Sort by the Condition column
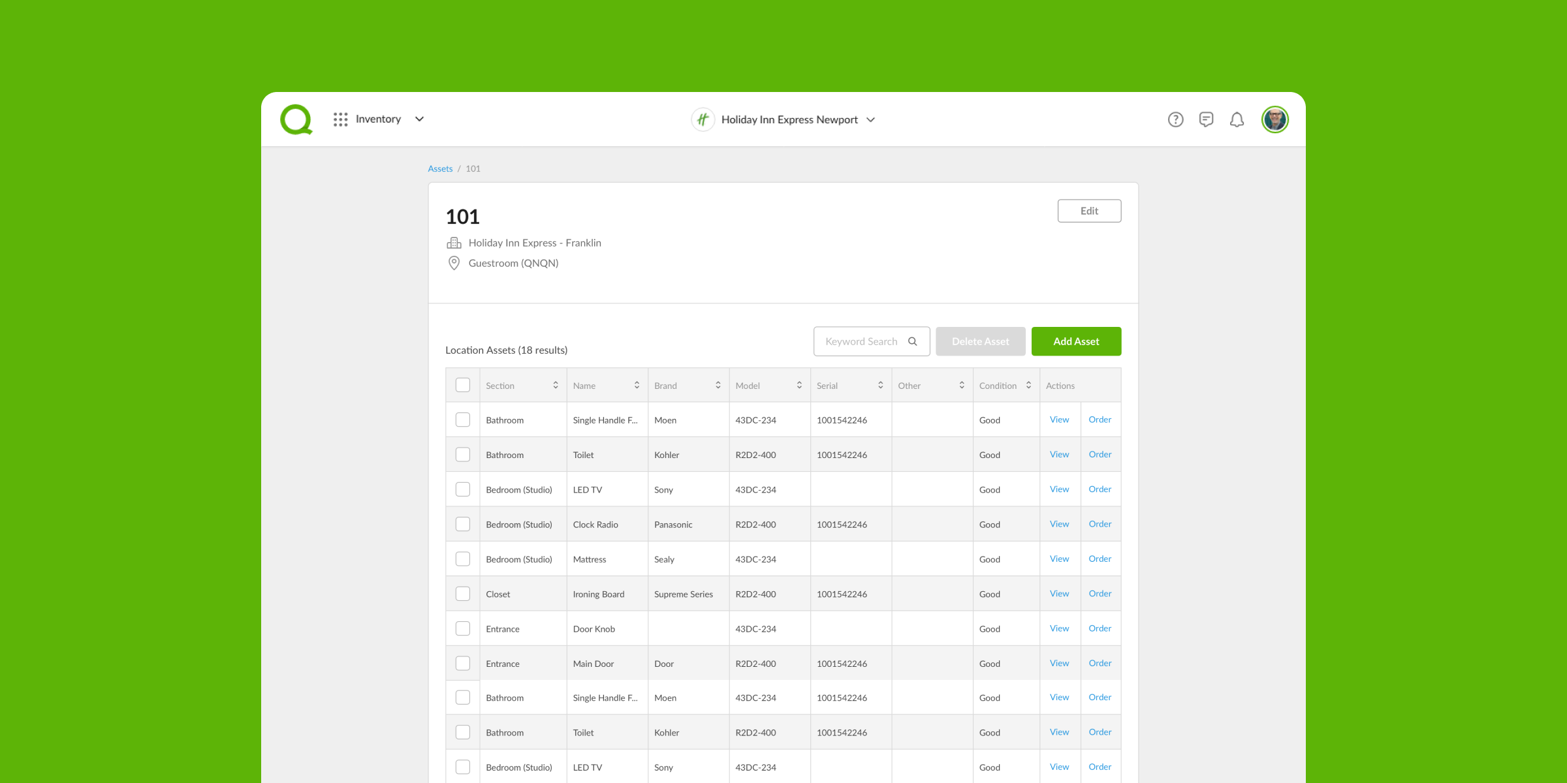The height and width of the screenshot is (783, 1567). (1028, 386)
